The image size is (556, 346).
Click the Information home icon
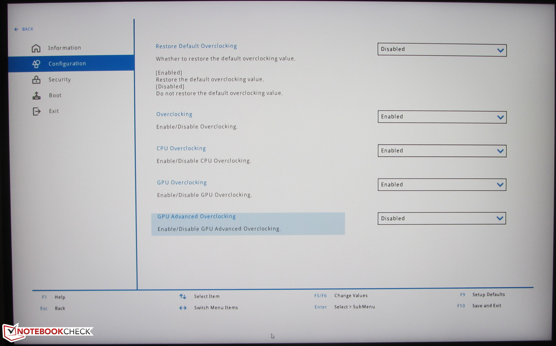(36, 48)
